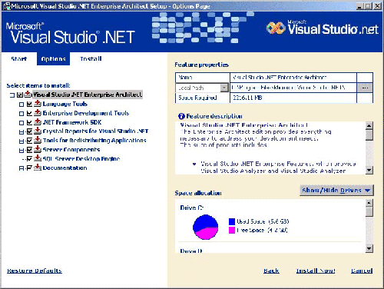The width and height of the screenshot is (384, 289).
Task: Toggle the Tools for Redistributing Applications checkbox
Action: point(29,141)
